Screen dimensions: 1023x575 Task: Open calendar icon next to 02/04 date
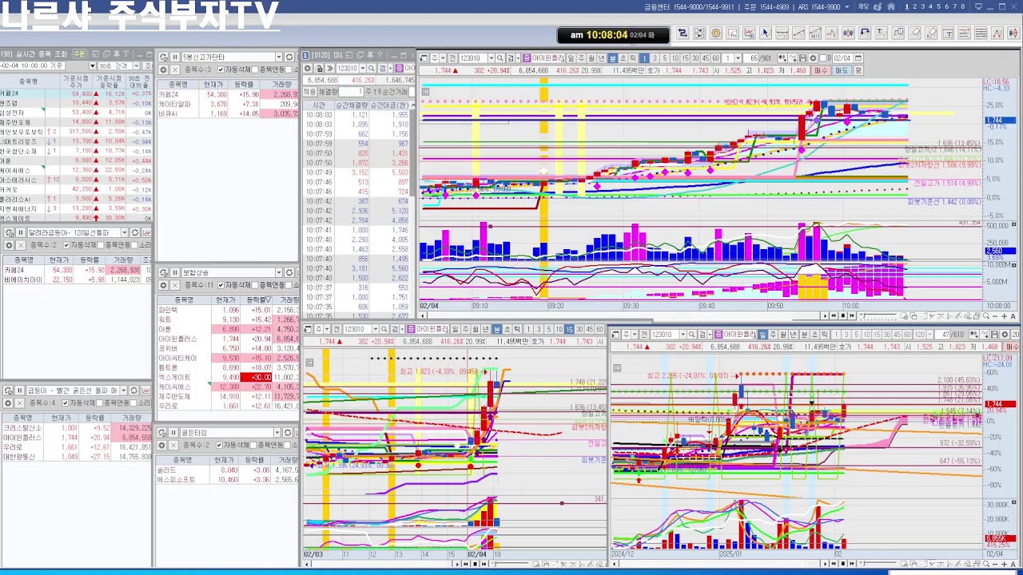[858, 58]
